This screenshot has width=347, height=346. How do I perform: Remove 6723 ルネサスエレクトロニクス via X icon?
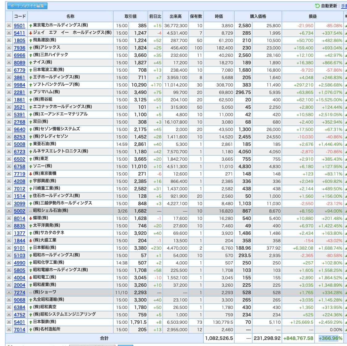pos(9,151)
